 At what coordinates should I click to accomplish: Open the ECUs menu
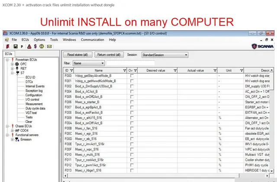point(25,40)
